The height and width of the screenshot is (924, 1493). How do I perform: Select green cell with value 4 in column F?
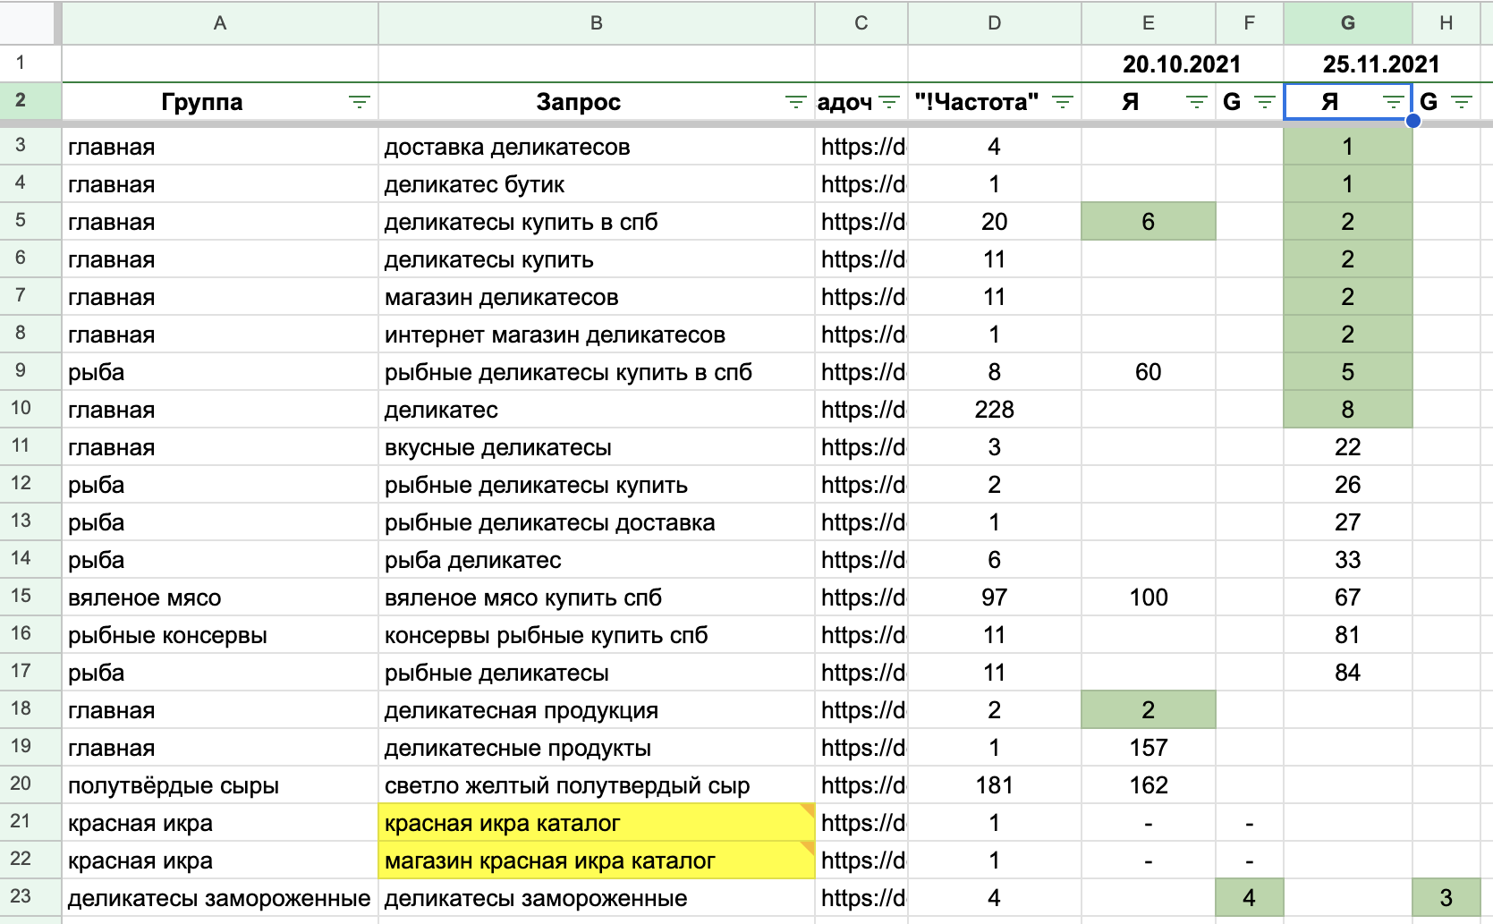(x=1250, y=898)
